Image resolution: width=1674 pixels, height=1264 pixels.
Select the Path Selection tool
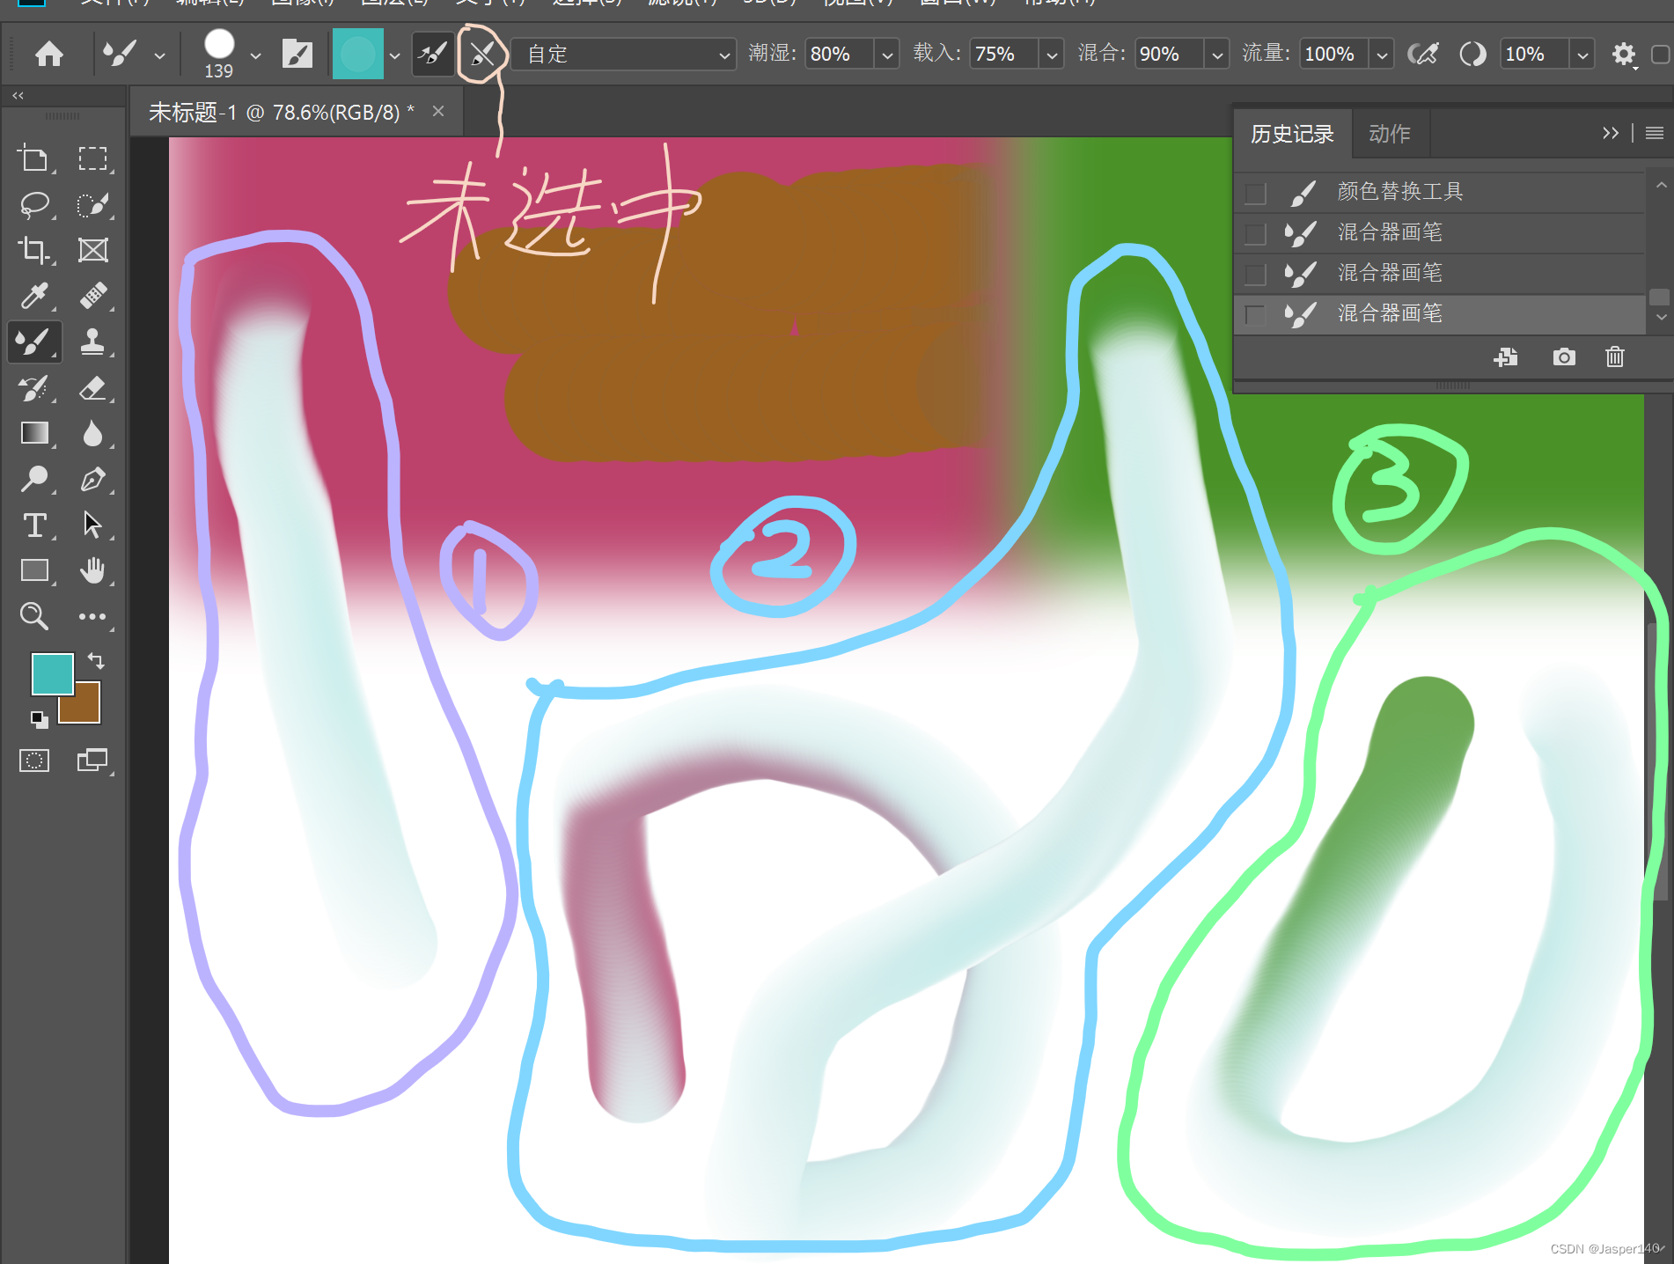pos(92,525)
